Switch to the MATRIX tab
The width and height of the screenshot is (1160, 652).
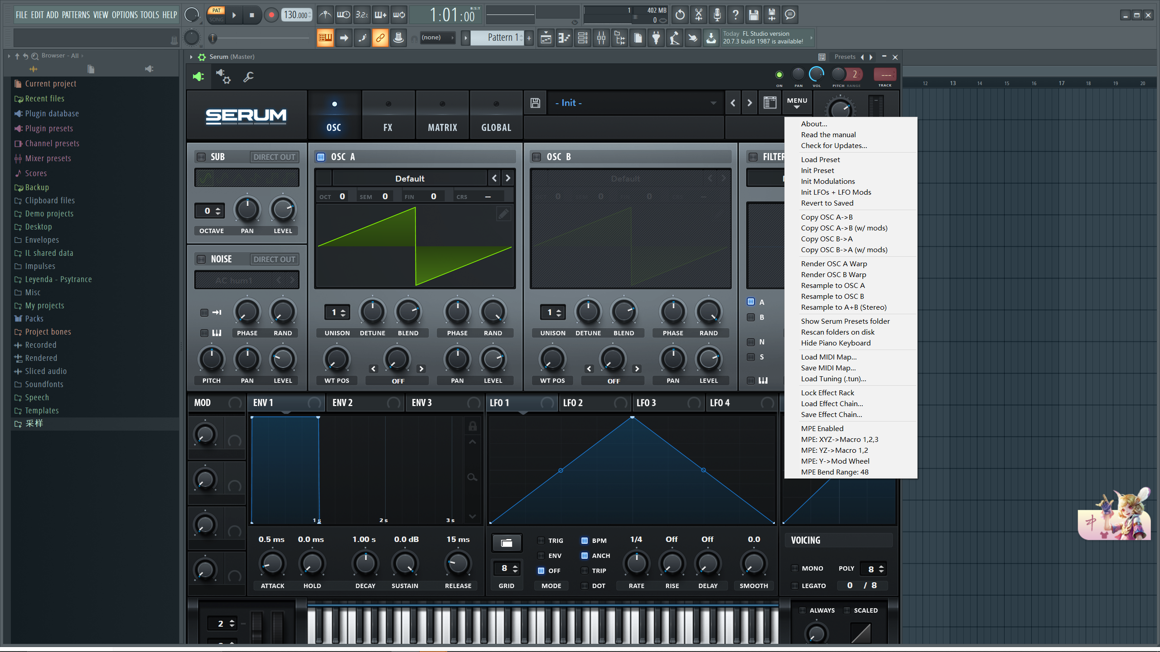click(442, 115)
